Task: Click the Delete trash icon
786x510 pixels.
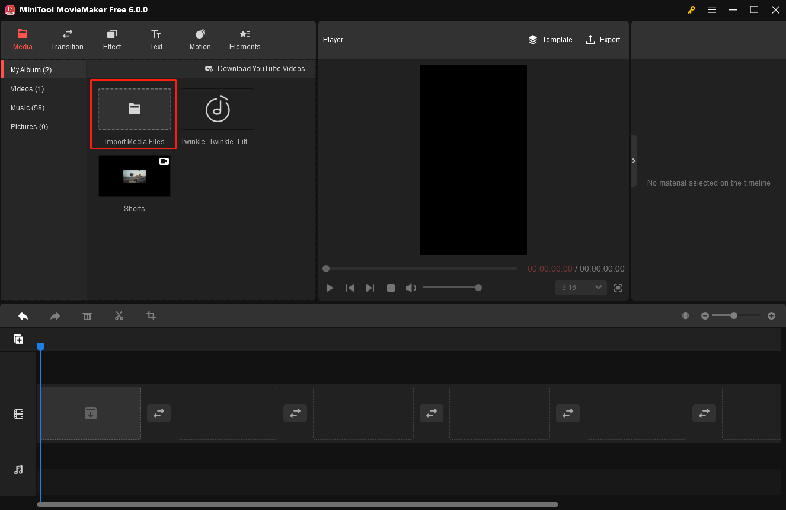Action: 87,316
